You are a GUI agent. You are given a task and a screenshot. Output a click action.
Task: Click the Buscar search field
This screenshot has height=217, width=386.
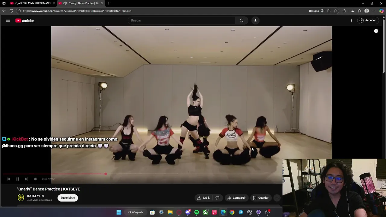pyautogui.click(x=182, y=20)
